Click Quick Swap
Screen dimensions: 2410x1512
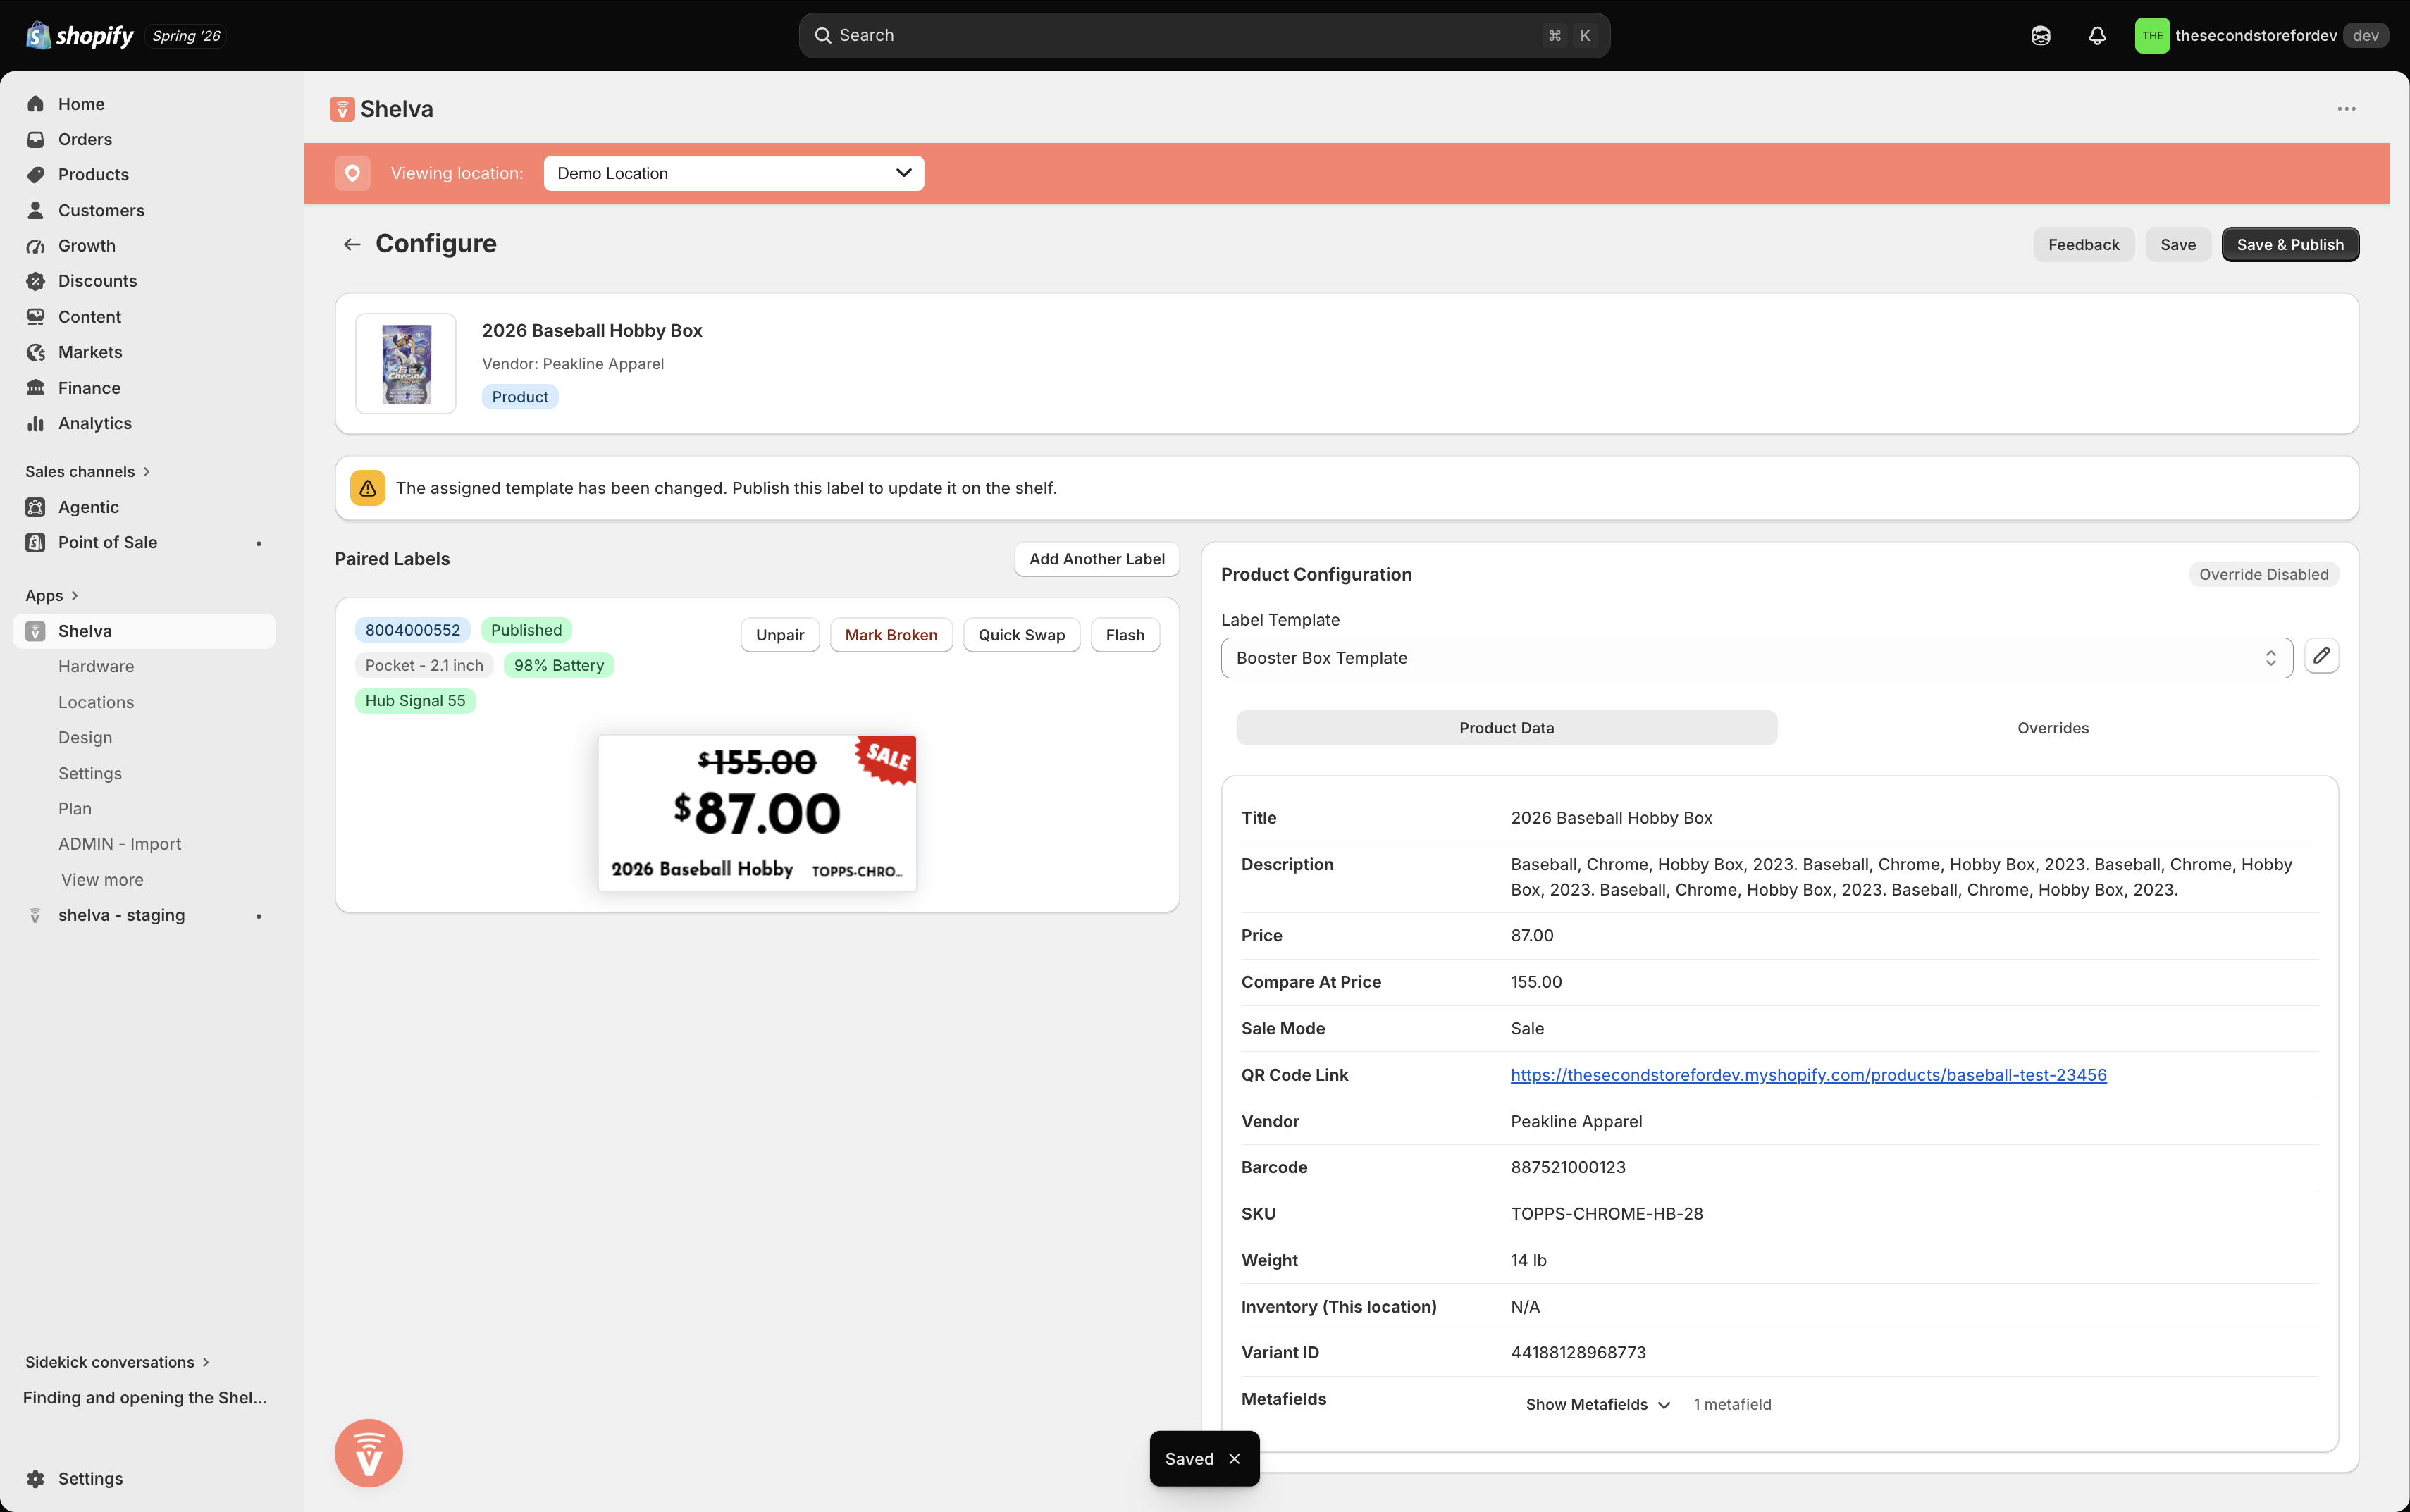(1021, 635)
